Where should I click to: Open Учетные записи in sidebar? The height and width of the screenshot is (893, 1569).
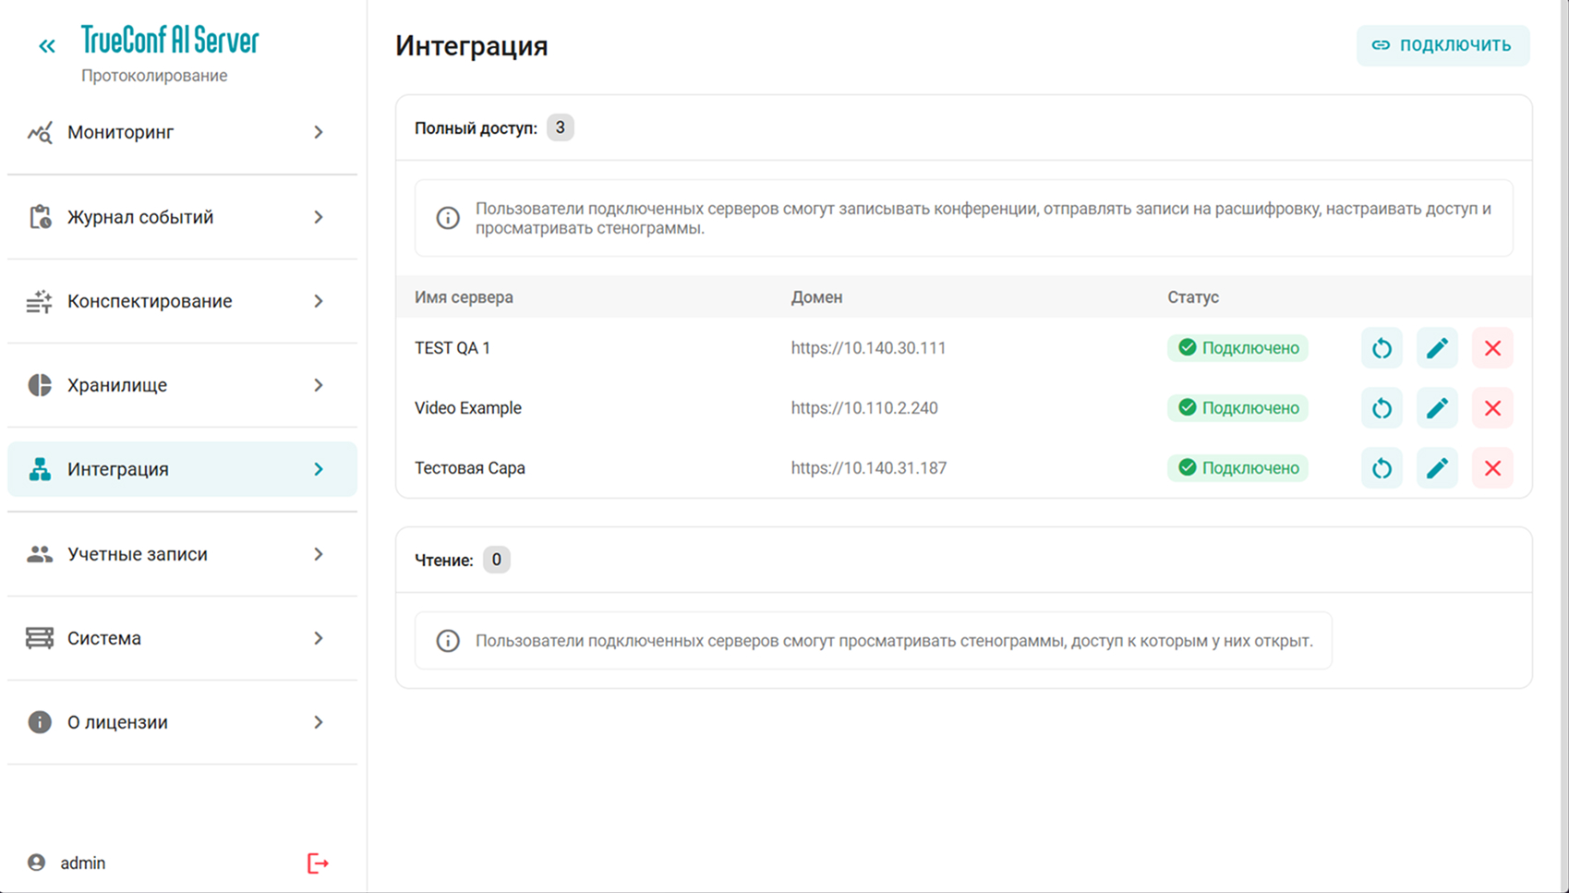point(138,554)
